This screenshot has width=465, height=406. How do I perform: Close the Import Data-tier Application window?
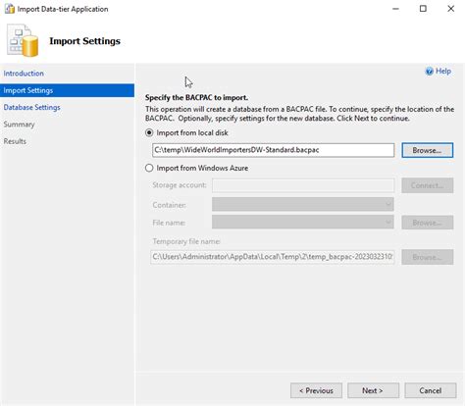[x=451, y=9]
